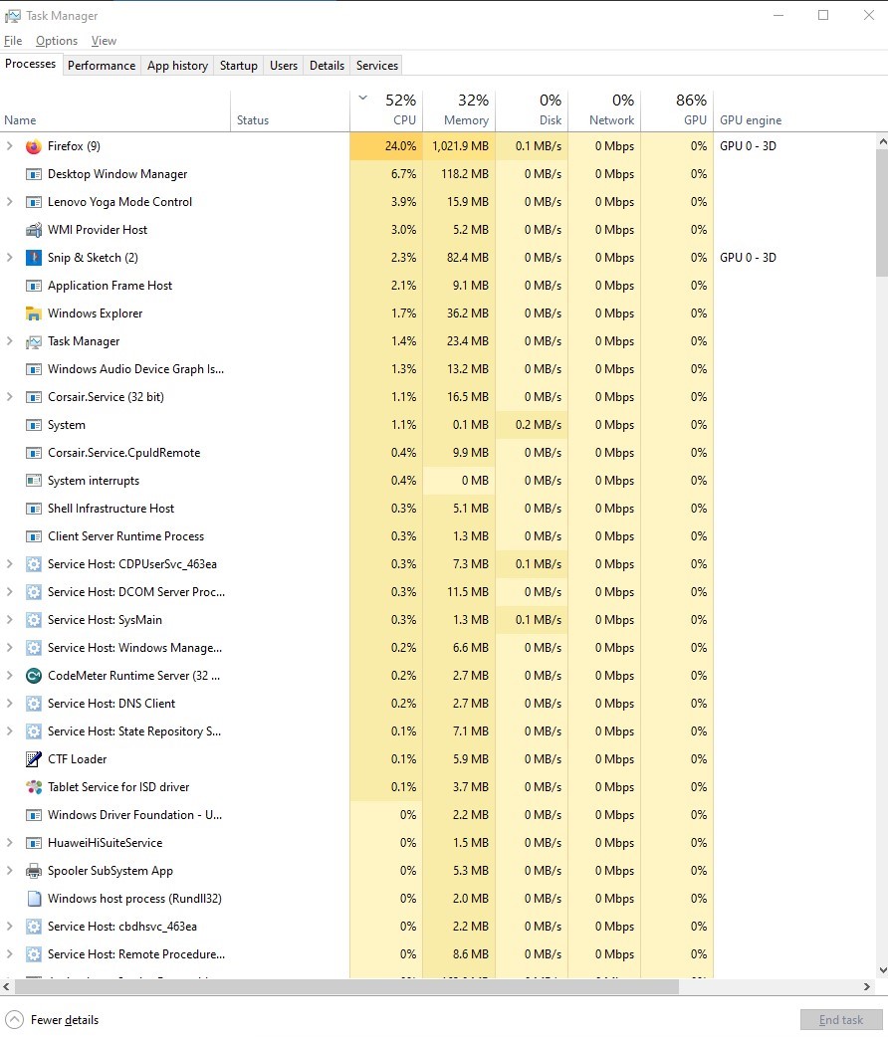
Task: Switch to the Users tab
Action: click(284, 66)
